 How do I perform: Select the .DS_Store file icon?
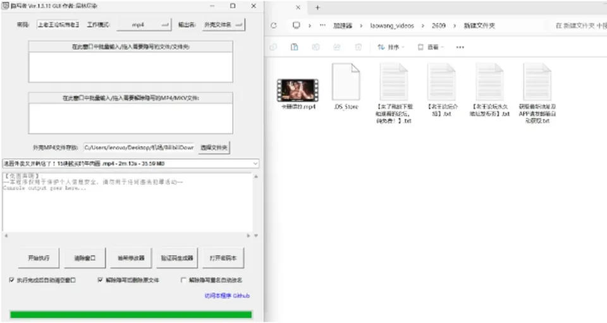point(346,82)
